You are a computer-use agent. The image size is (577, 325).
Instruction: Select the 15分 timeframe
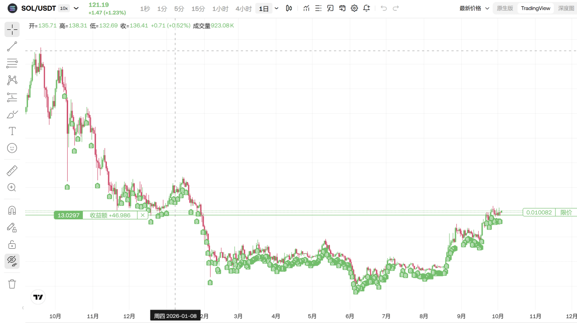point(198,9)
